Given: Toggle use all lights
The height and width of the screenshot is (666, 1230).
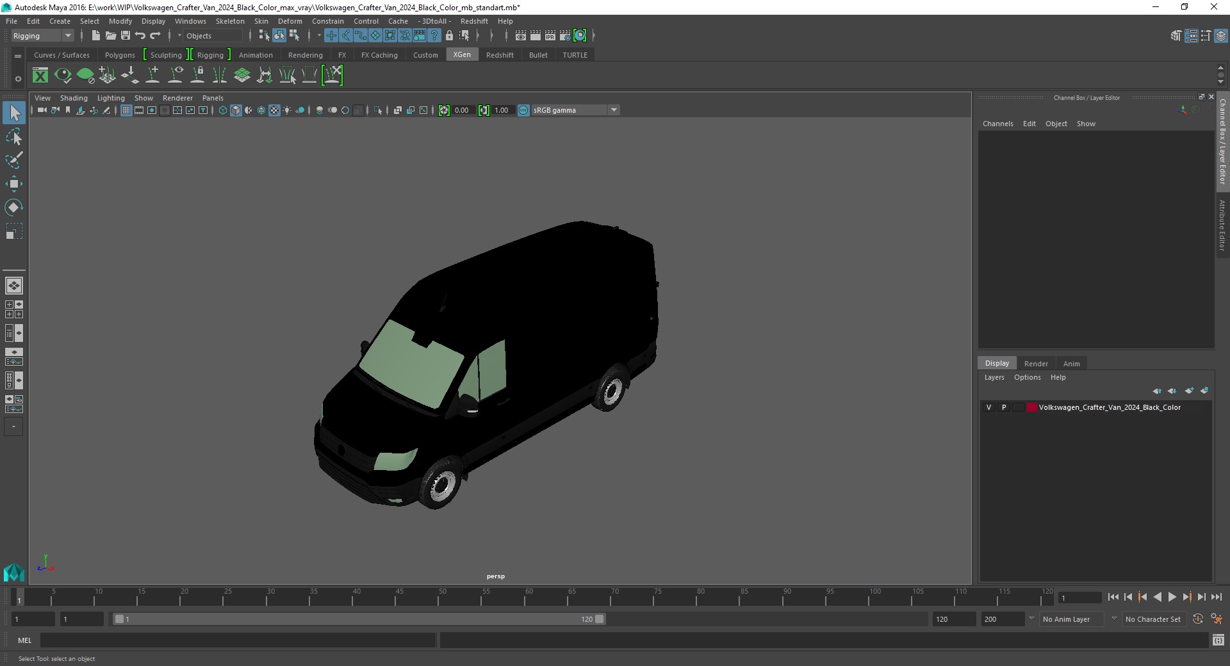Looking at the screenshot, I should pyautogui.click(x=287, y=110).
